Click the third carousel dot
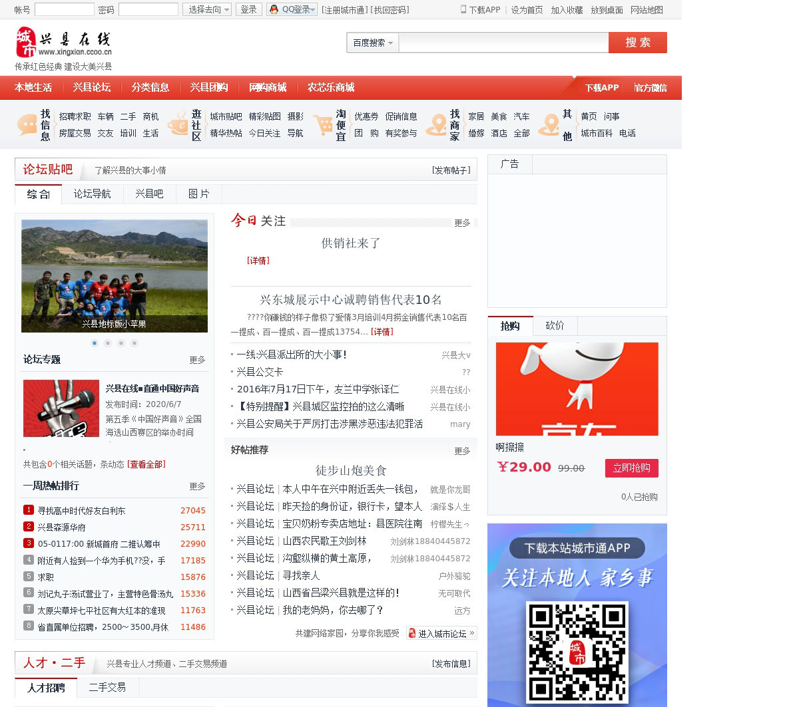This screenshot has width=799, height=707. tap(121, 343)
